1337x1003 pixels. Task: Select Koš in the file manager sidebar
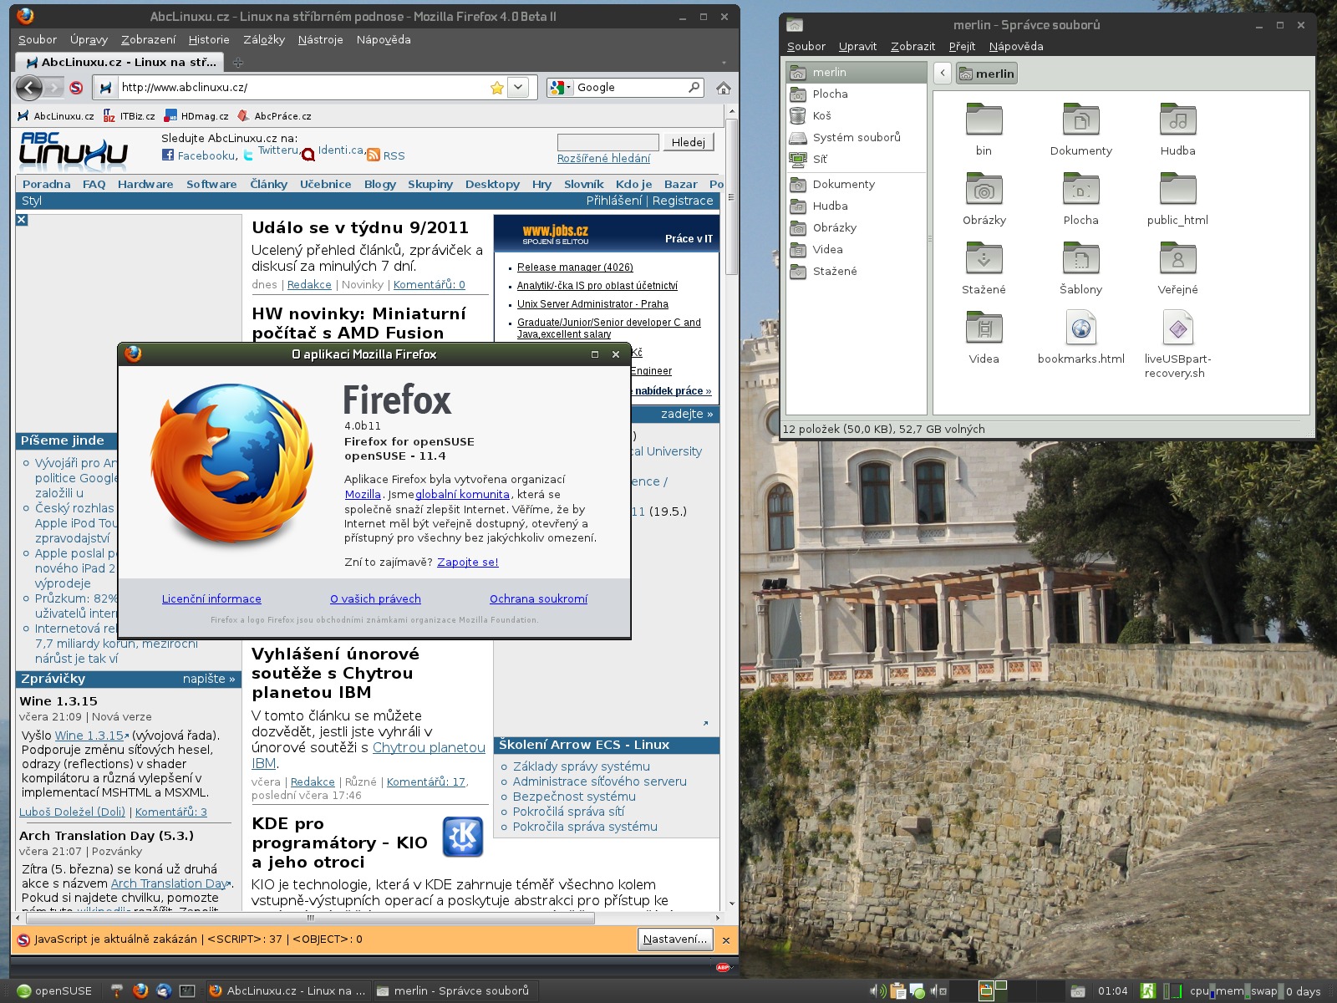click(821, 116)
